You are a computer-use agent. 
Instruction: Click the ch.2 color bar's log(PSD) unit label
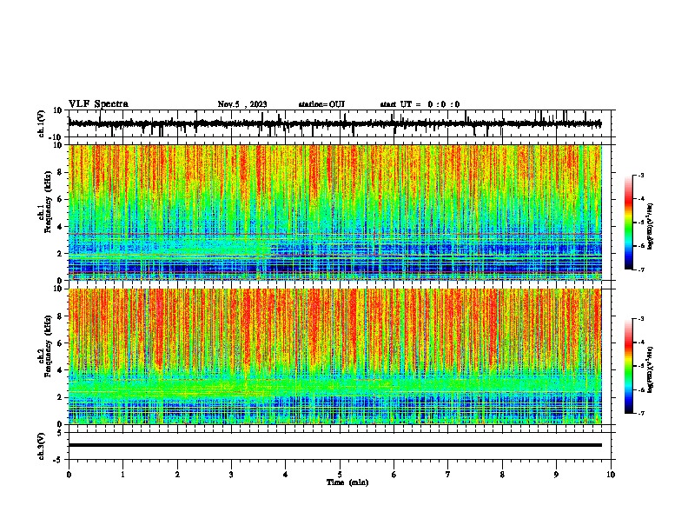651,369
